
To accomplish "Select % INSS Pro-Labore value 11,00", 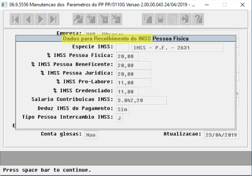I will pyautogui.click(x=134, y=83).
